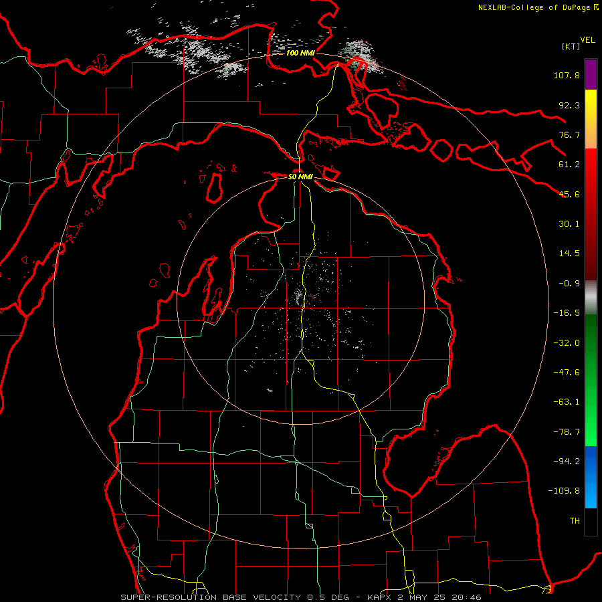
Task: Select the 61.2 legend value
Action: point(569,165)
